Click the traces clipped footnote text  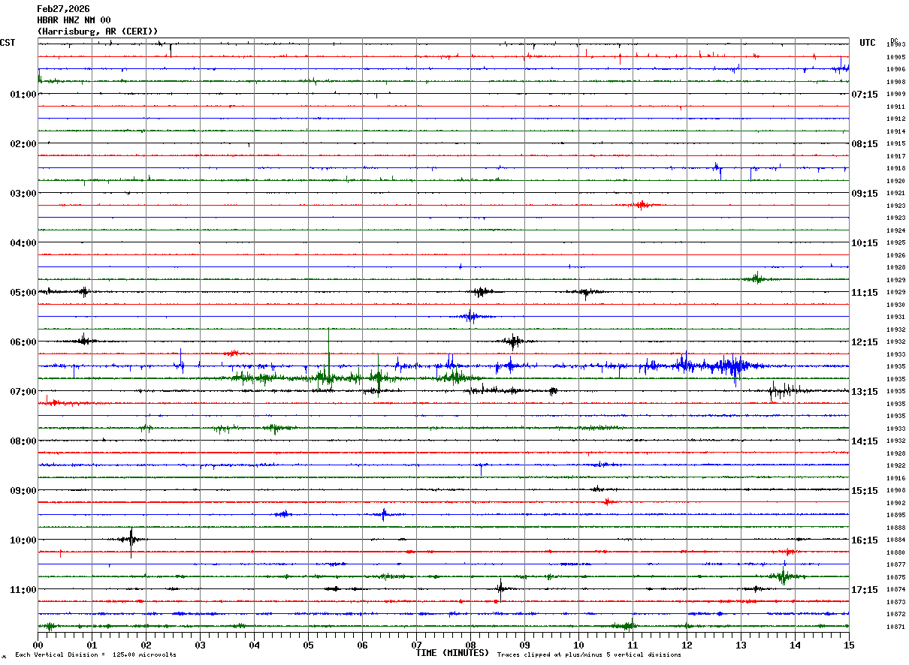[x=589, y=655]
